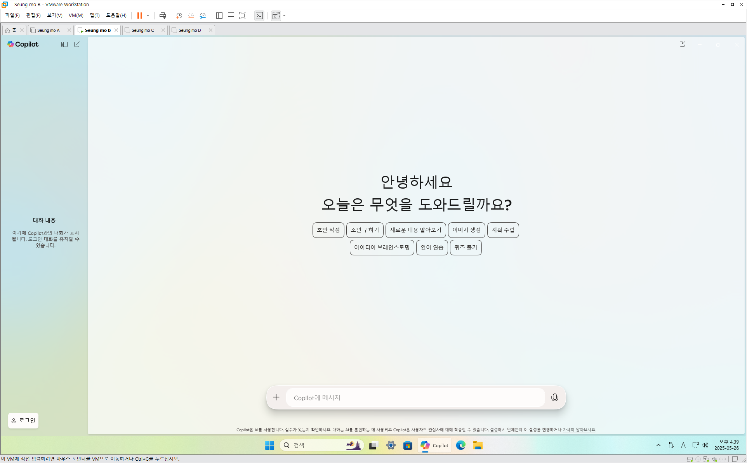Switch to the Seung mo C tab

[x=142, y=30]
